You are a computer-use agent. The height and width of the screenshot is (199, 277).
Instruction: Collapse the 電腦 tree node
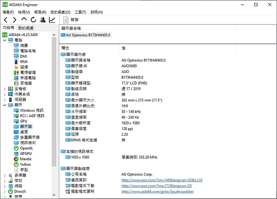5,40
